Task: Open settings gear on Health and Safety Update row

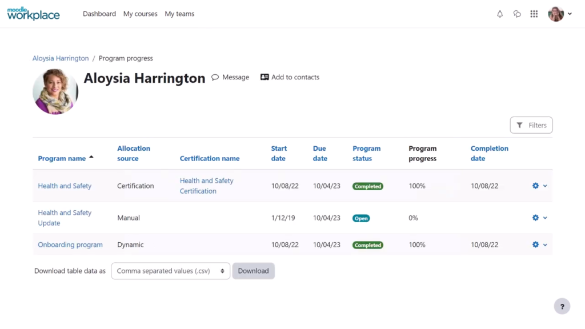Action: [x=535, y=218]
